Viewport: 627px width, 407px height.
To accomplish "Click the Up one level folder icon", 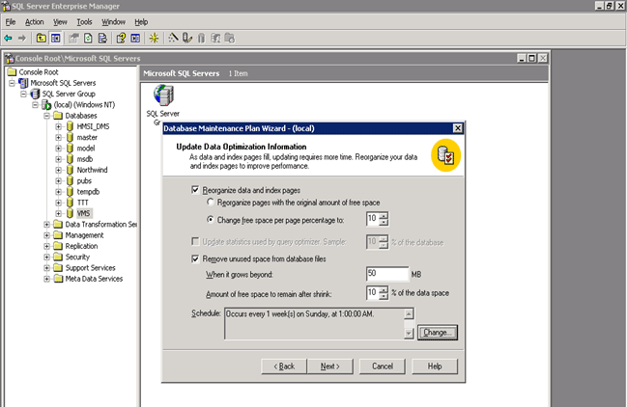I will [41, 39].
